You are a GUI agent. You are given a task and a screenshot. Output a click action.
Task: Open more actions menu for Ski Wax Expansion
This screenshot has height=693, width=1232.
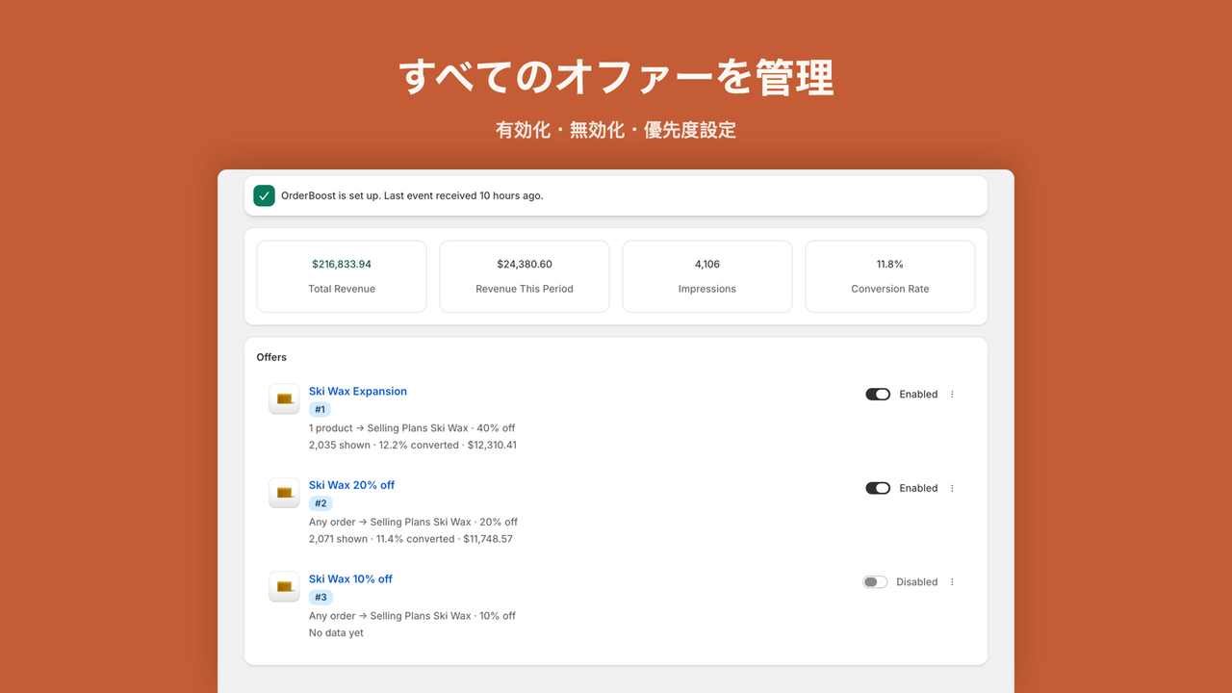pyautogui.click(x=952, y=395)
